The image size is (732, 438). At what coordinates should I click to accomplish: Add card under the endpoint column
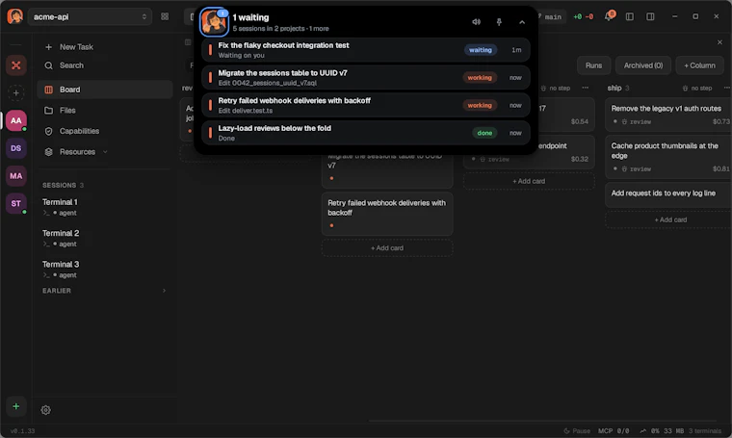[529, 181]
